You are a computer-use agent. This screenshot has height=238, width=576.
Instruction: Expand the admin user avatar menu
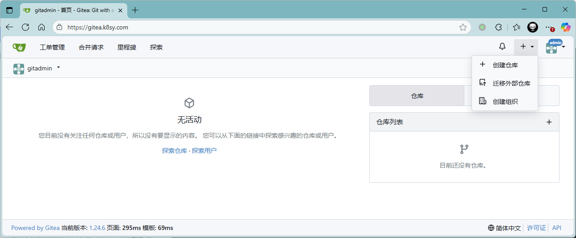(555, 47)
